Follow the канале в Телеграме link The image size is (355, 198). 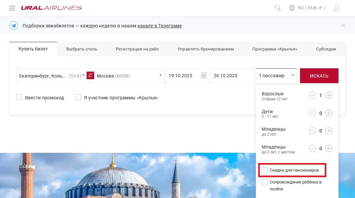159,26
